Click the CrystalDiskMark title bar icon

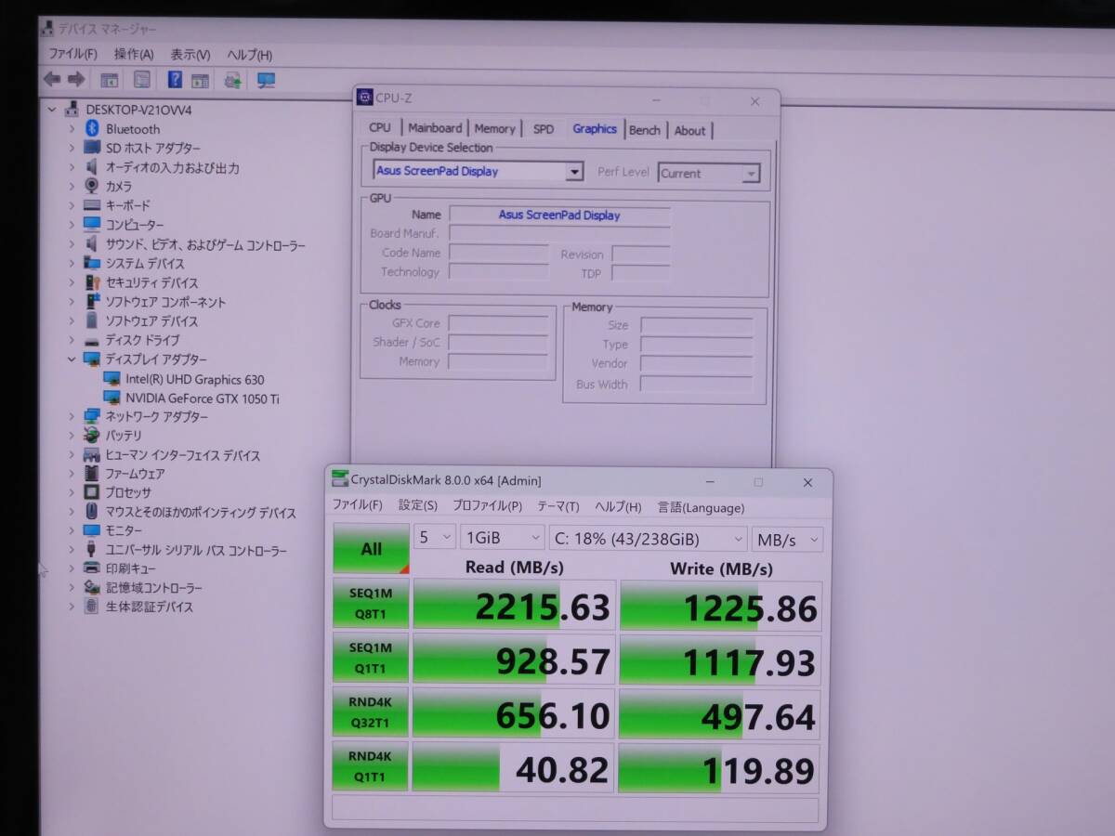pos(340,480)
